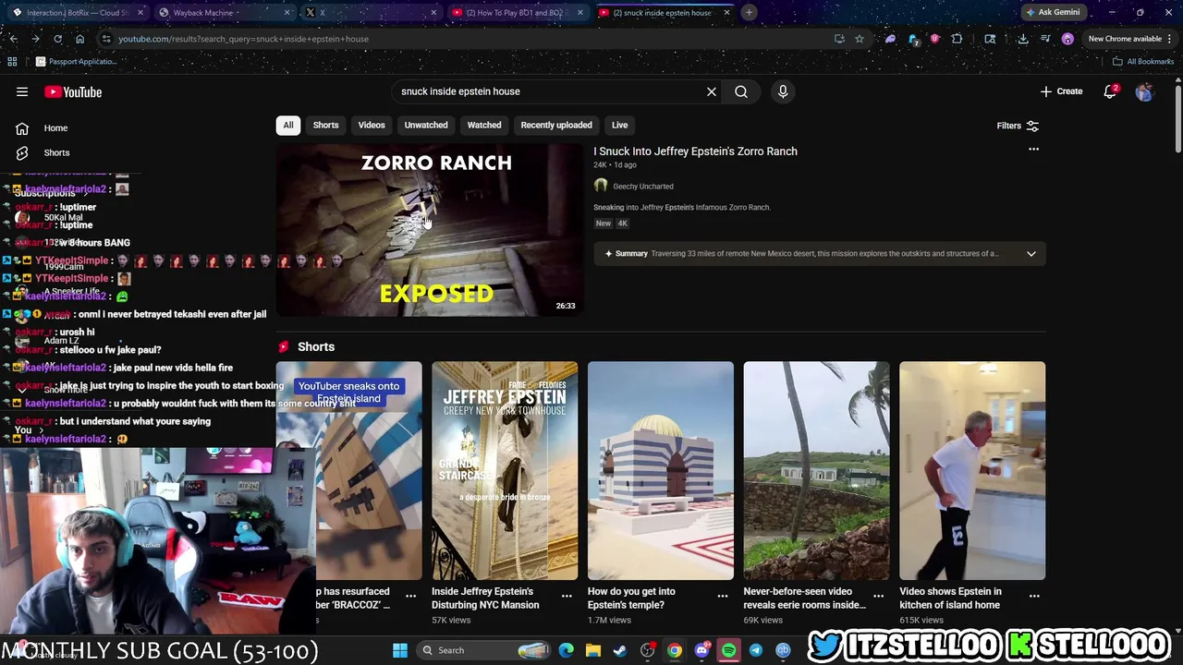This screenshot has width=1183, height=665.
Task: Open the extensions puzzle icon
Action: point(957,39)
